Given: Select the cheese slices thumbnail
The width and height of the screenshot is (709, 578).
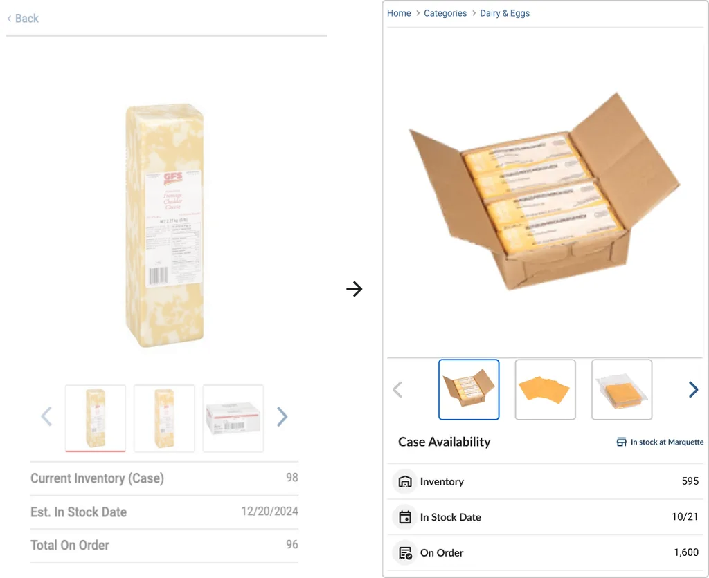Looking at the screenshot, I should (x=546, y=389).
